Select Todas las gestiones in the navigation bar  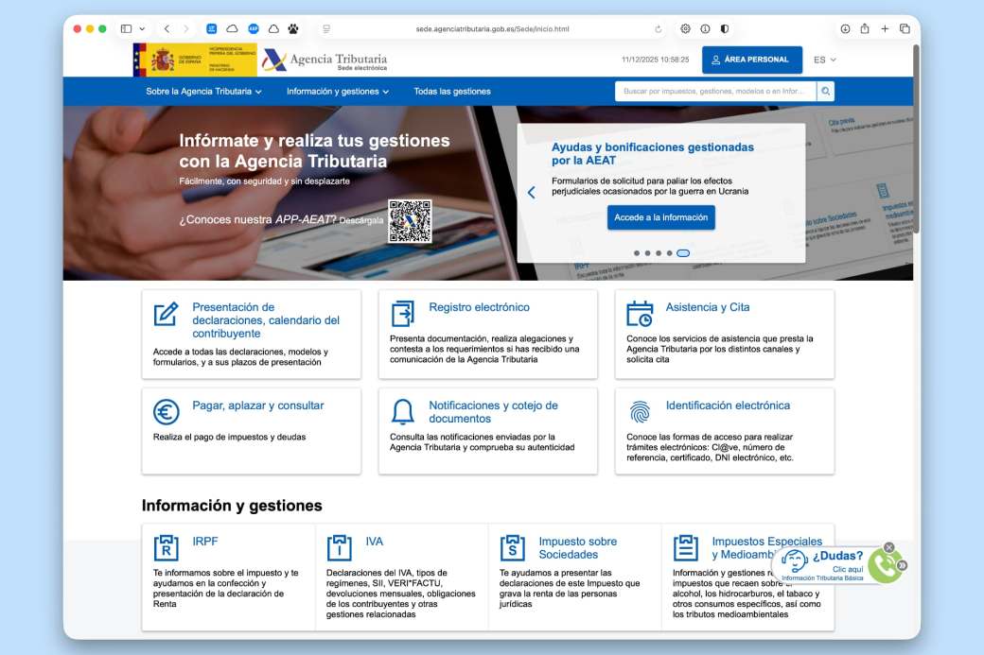tap(452, 92)
